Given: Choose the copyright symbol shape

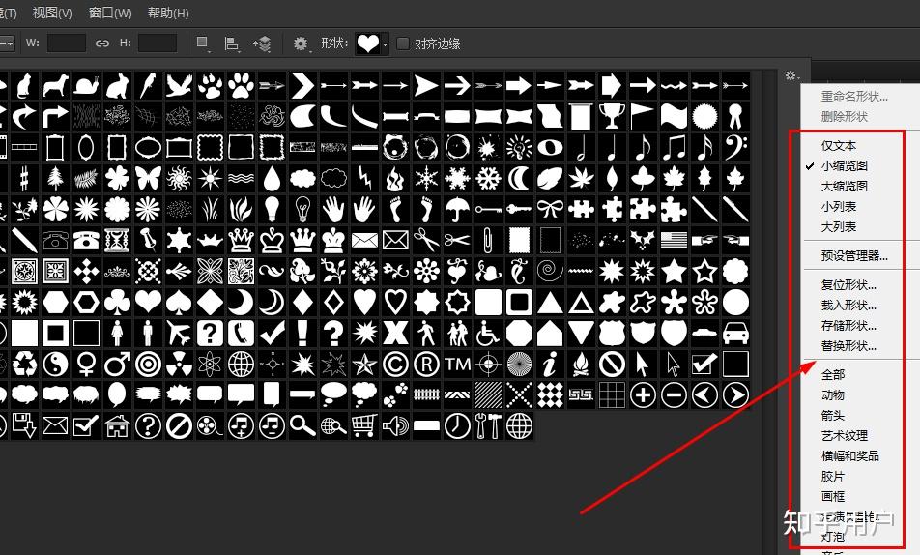Looking at the screenshot, I should point(395,365).
